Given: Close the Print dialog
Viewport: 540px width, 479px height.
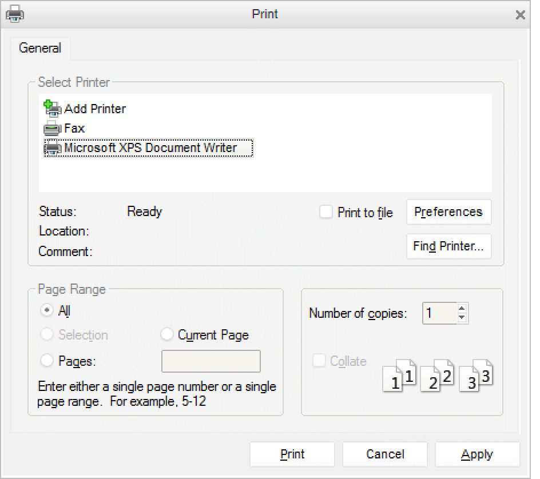Looking at the screenshot, I should click(520, 15).
